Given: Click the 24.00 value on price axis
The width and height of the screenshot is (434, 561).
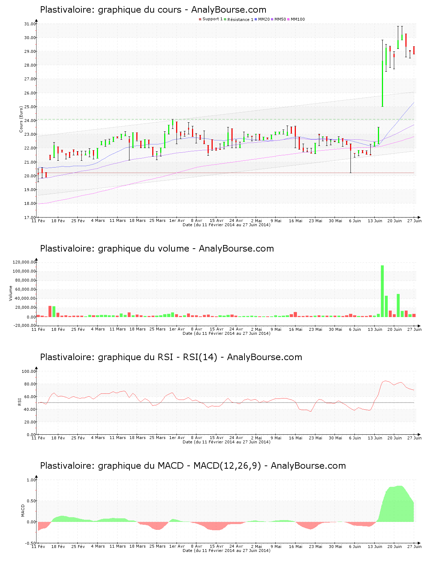Looking at the screenshot, I should click(x=30, y=121).
